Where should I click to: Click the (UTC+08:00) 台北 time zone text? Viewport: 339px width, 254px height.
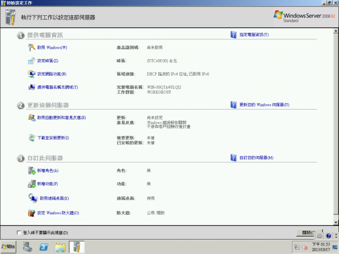[x=162, y=61]
